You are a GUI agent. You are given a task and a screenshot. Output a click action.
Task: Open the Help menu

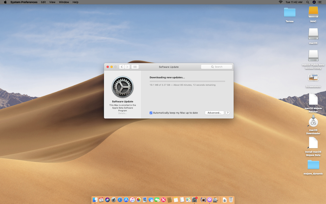[x=75, y=2]
